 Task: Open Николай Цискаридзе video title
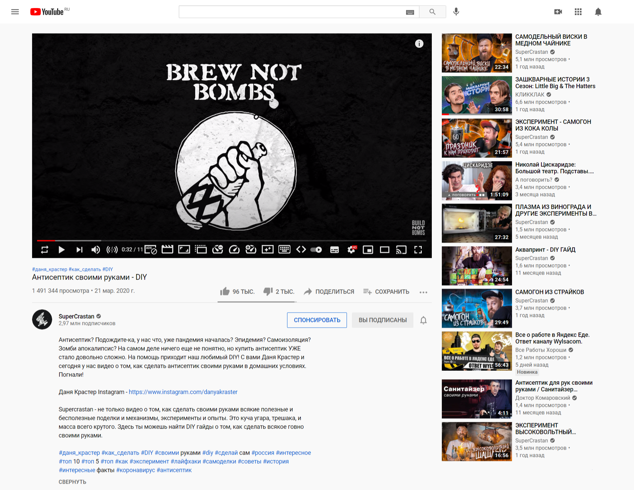(554, 168)
